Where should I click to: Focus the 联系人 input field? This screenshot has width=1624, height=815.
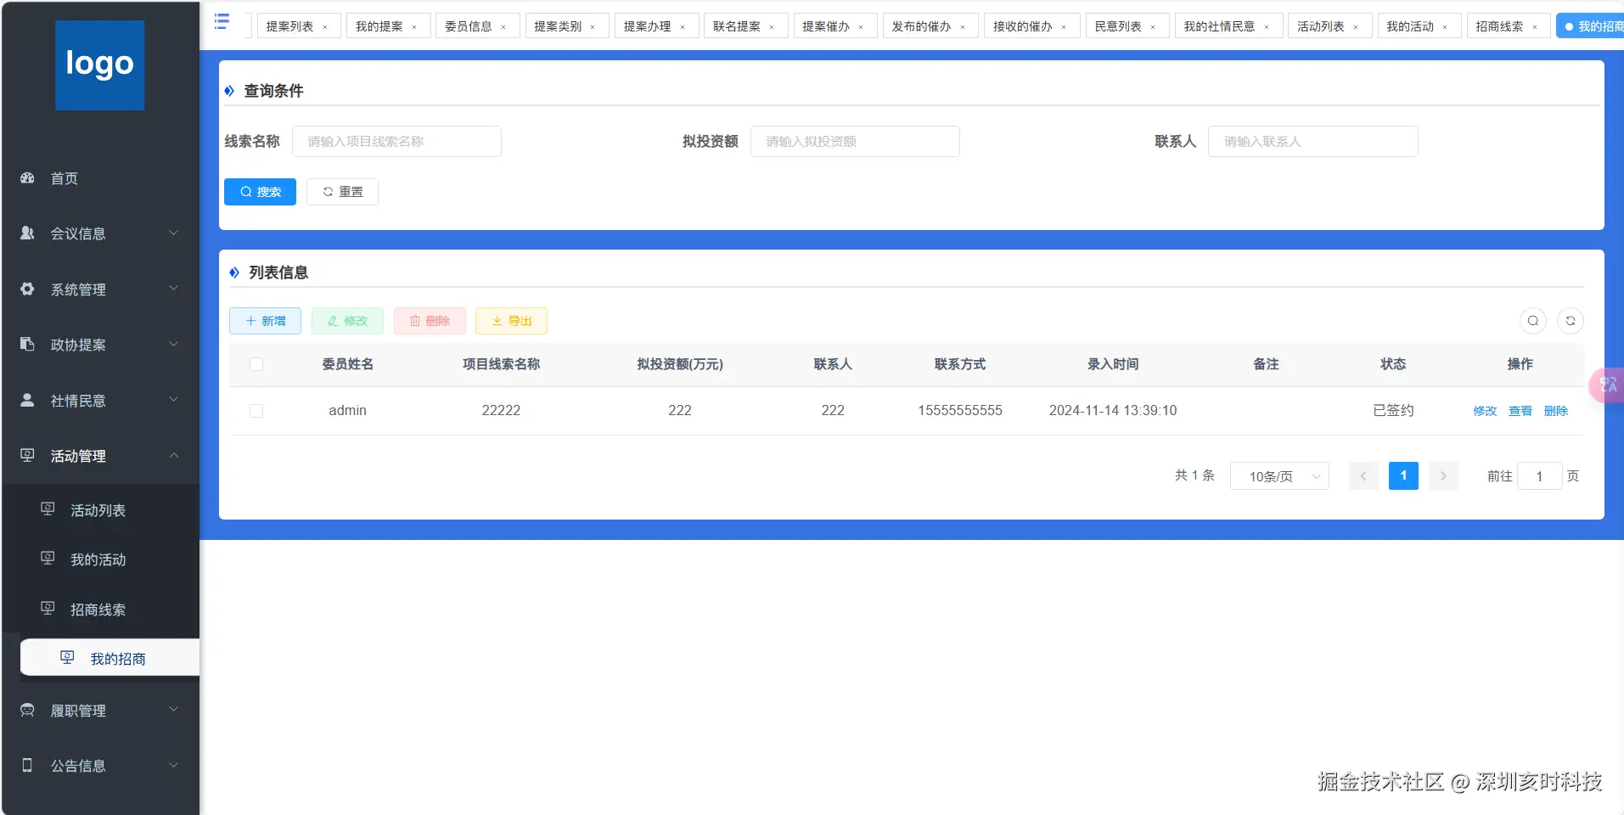(x=1313, y=142)
